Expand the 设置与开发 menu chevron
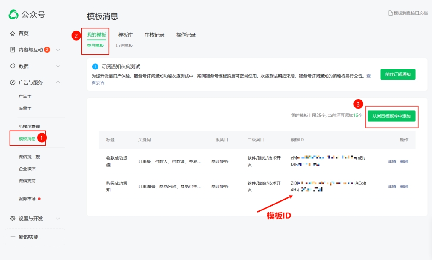 [58, 219]
